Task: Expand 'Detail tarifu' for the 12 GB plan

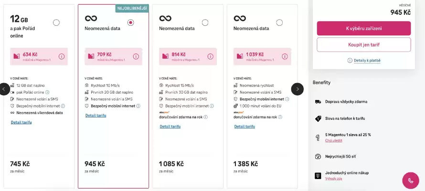Action: [21, 123]
